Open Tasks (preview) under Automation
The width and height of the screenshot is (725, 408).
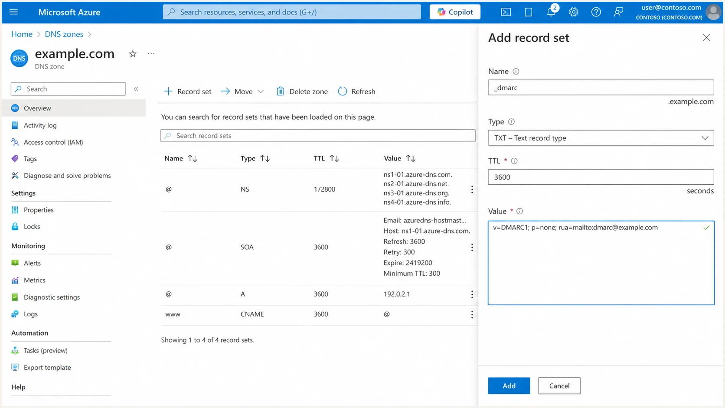click(x=46, y=350)
